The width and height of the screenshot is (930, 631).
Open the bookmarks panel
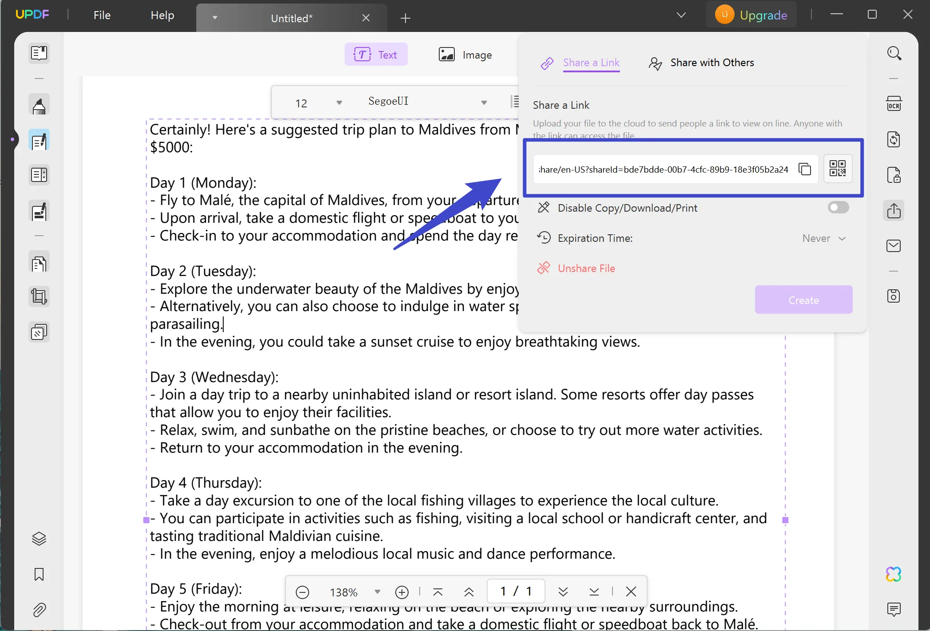39,574
